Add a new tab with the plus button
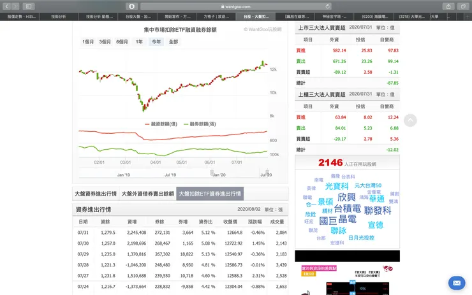 pos(468,17)
